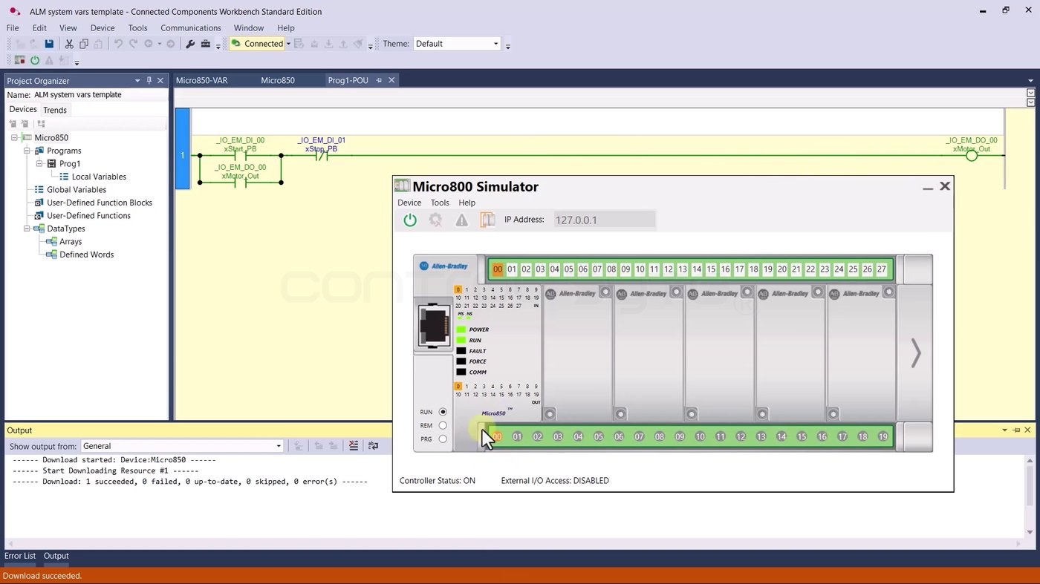Screen dimensions: 1040x584
Task: Click the xStart_PB contact in the rung
Action: tap(240, 156)
